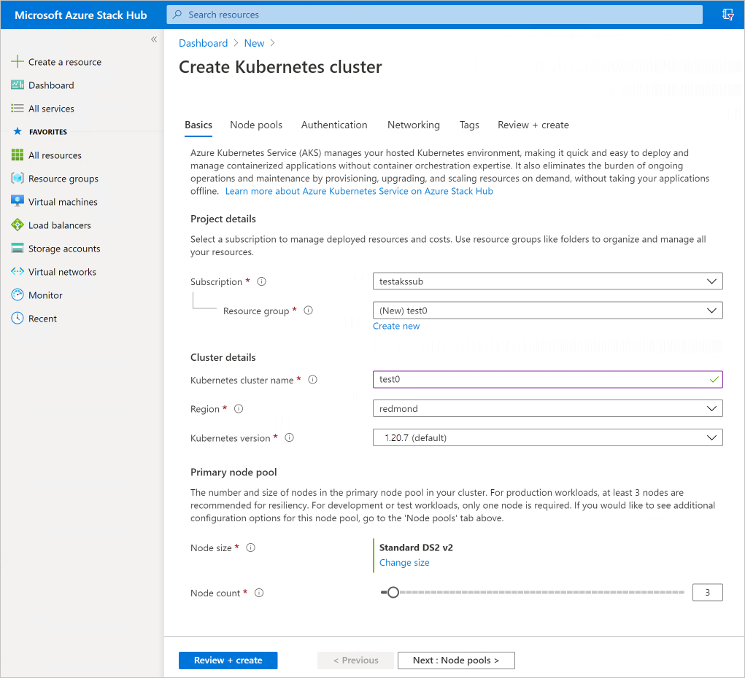Open the Node pools tab
The width and height of the screenshot is (745, 678).
tap(255, 125)
